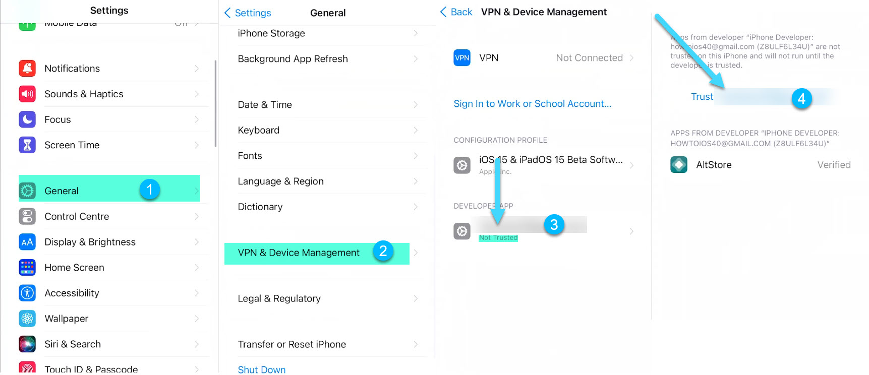
Task: Go back using the Settings back button
Action: point(247,13)
